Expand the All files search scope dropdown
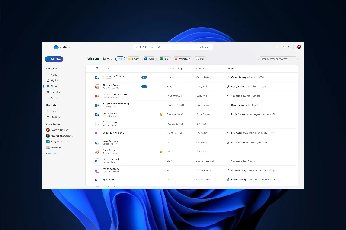Viewport: 346px width, 230px height. (x=205, y=47)
